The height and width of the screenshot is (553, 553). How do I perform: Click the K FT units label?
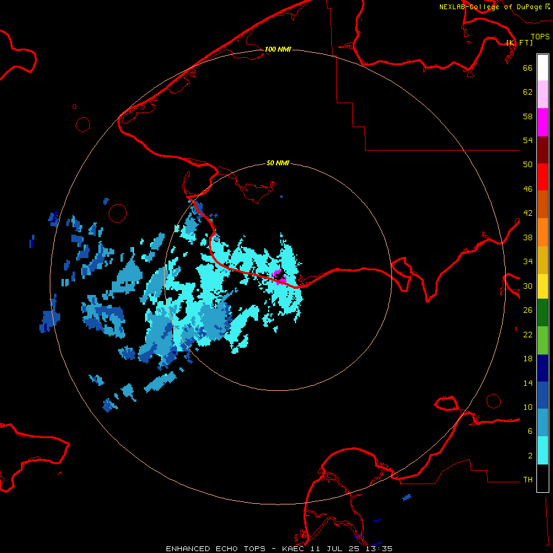point(520,42)
